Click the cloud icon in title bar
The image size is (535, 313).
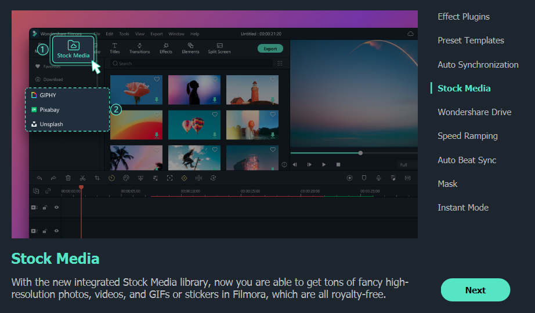410,34
